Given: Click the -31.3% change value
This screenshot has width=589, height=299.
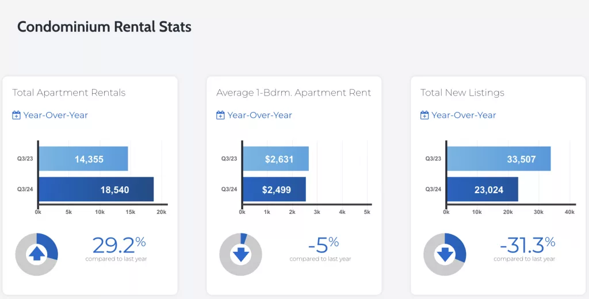Looking at the screenshot, I should [x=526, y=246].
